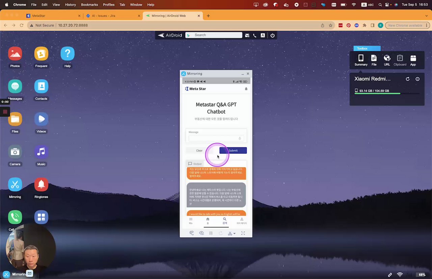
Task: Select Summary in the Toolbox
Action: (x=361, y=60)
